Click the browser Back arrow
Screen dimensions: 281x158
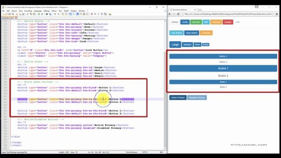[170, 14]
